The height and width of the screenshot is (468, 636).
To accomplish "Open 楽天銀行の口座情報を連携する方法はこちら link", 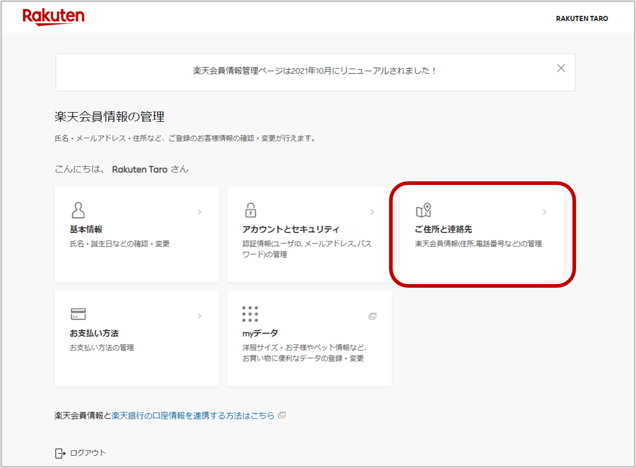I will click(192, 415).
